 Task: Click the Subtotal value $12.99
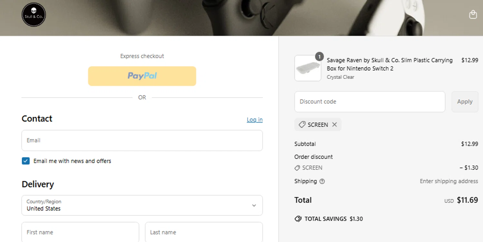coord(469,144)
